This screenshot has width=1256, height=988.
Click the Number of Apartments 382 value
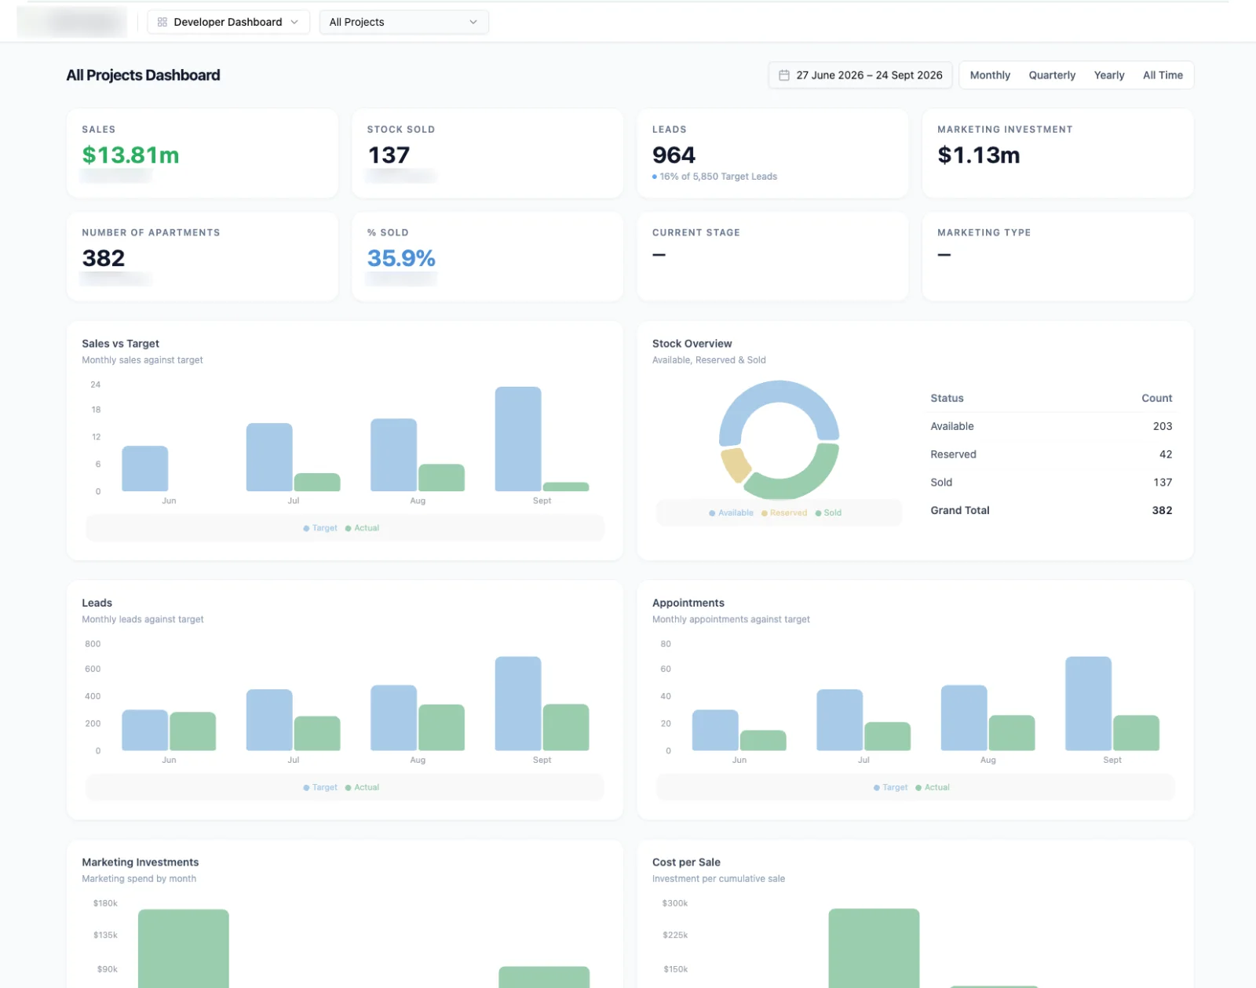point(104,258)
